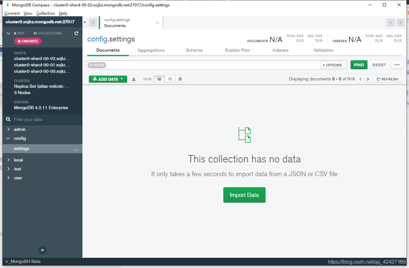Click the FILTER info badge
Image resolution: width=409 pixels, height=268 pixels.
pyautogui.click(x=97, y=65)
